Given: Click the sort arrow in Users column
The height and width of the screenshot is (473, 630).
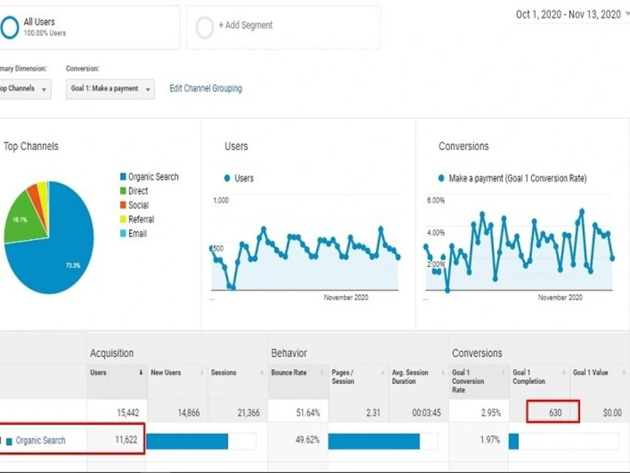Looking at the screenshot, I should click(x=141, y=373).
